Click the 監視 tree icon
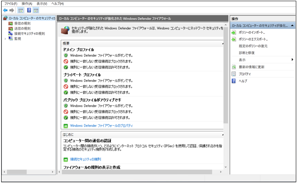Screen dimensions: 297x183 [x=11, y=39]
